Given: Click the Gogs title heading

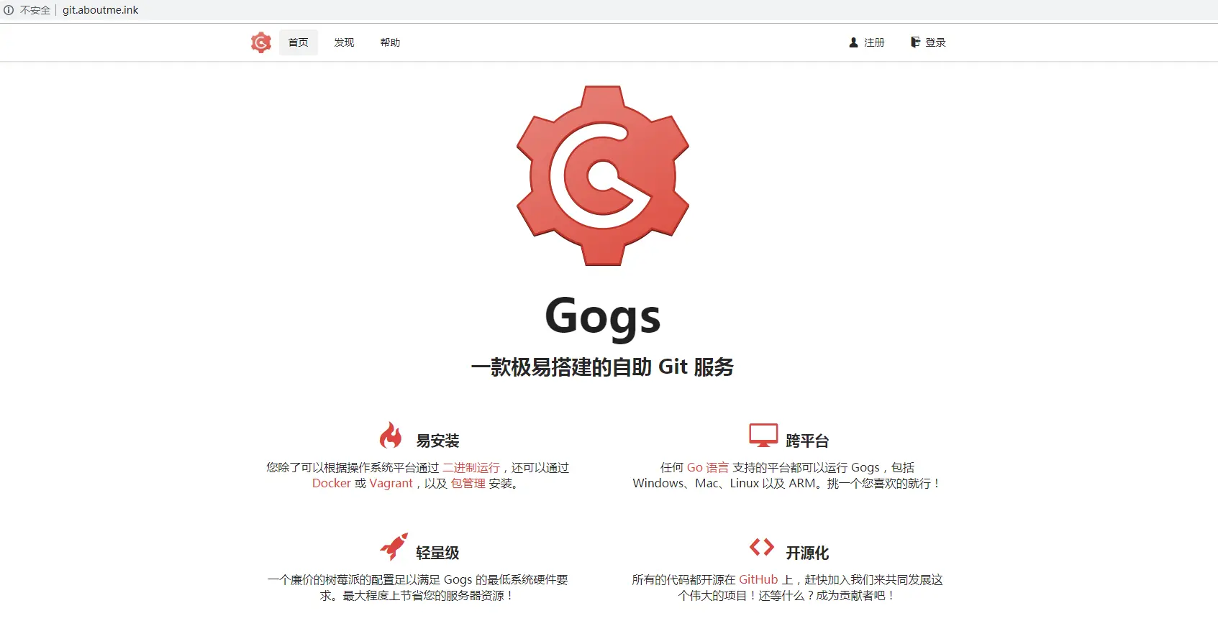Looking at the screenshot, I should click(x=603, y=316).
